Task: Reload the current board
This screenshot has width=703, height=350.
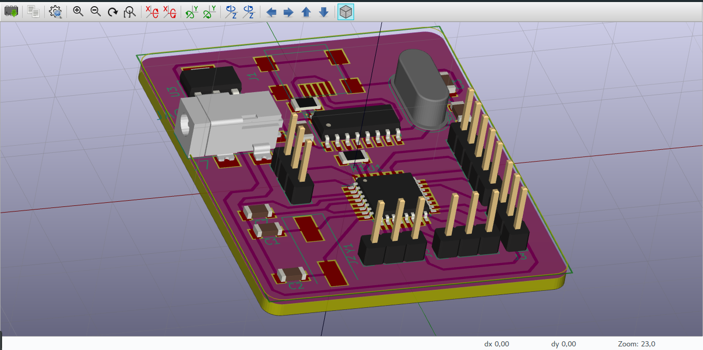Action: click(11, 11)
